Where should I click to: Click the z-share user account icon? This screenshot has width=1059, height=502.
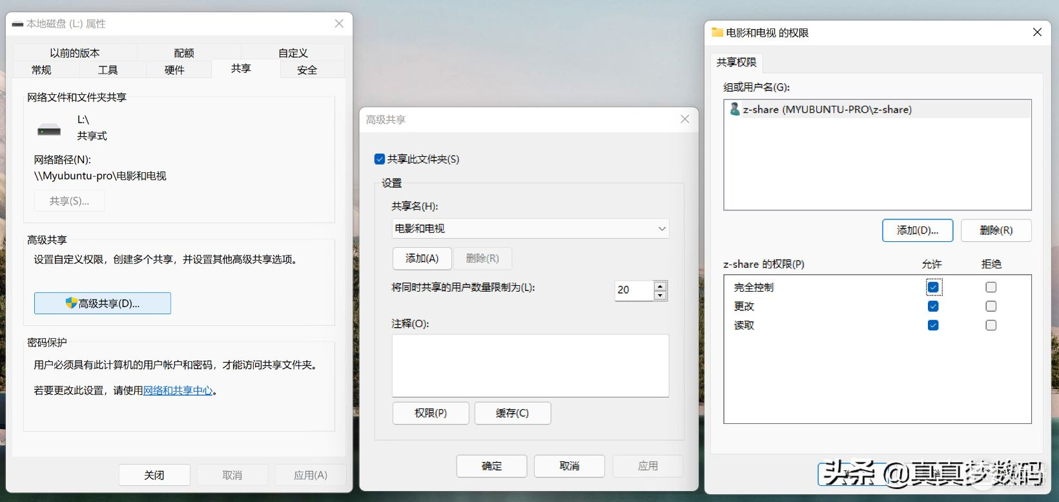coord(734,109)
